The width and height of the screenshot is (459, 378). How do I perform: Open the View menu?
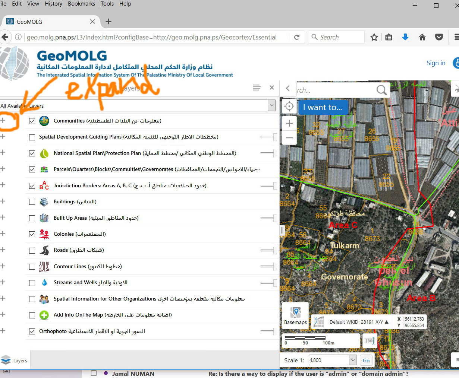coord(33,4)
